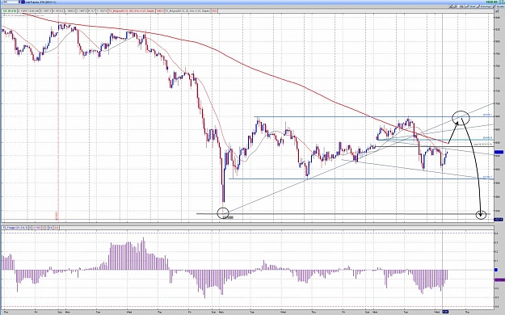The height and width of the screenshot is (315, 505).
Task: Click the second moving-average study label in the status line
Action: tap(187, 11)
